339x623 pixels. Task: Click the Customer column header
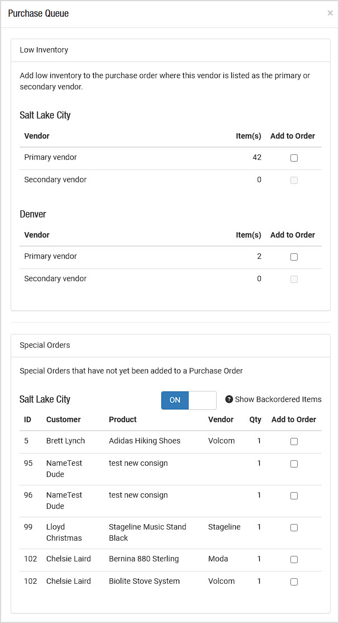point(63,419)
